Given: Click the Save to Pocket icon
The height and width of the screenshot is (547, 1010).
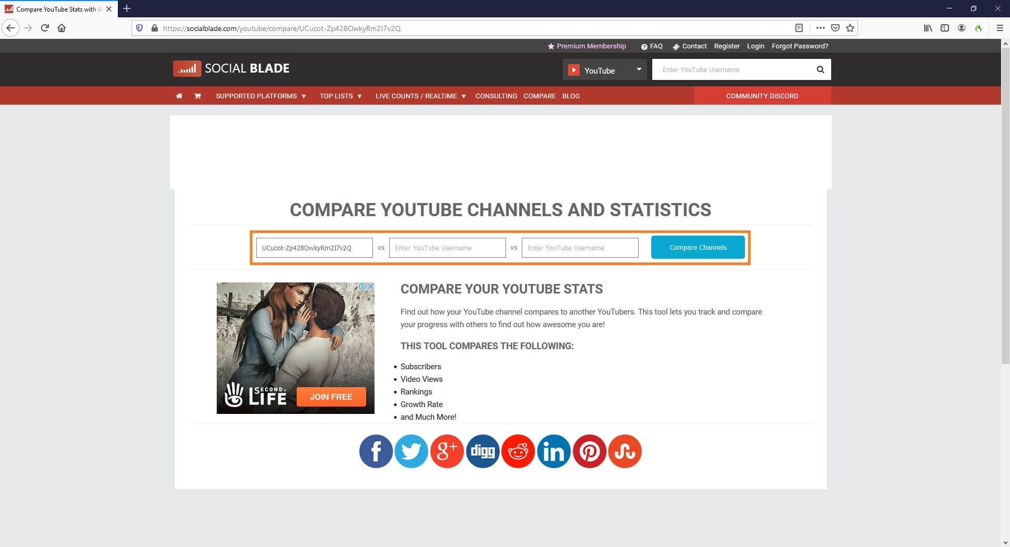Looking at the screenshot, I should click(835, 28).
